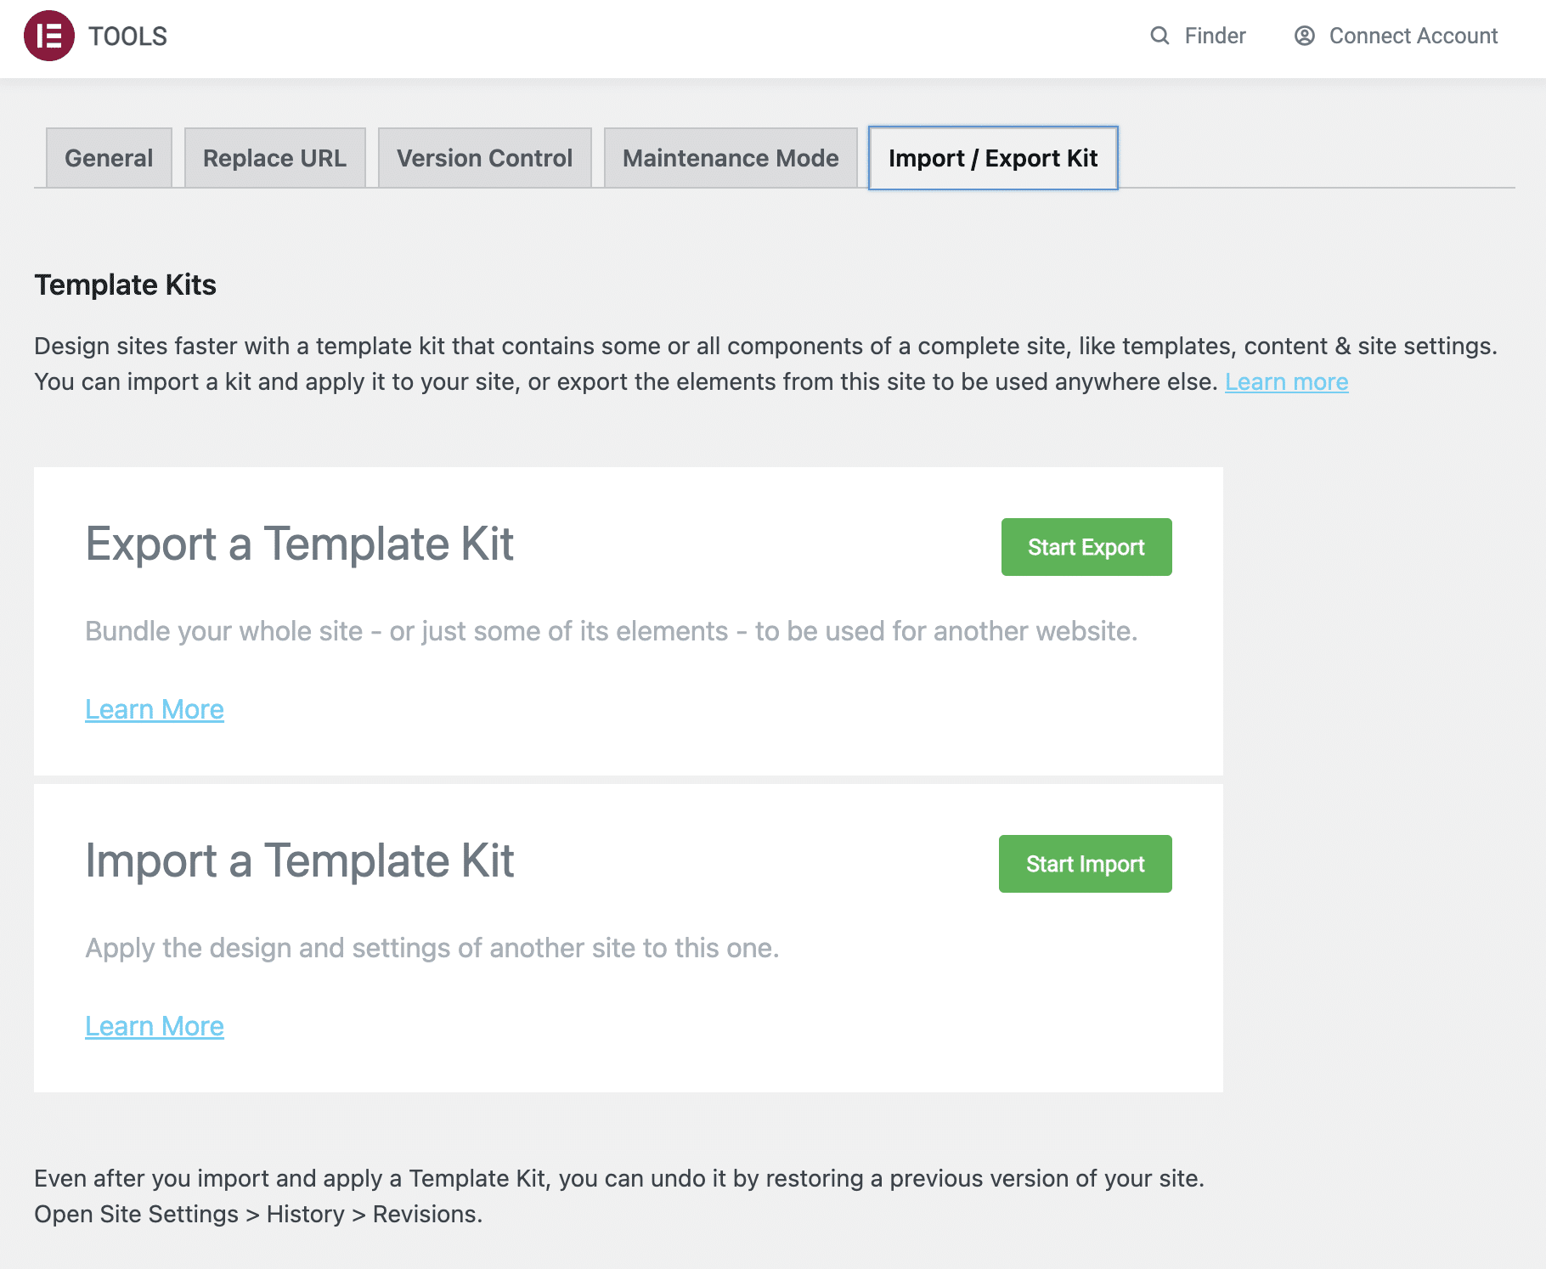
Task: Open the Maintenance Mode tab
Action: pos(730,157)
